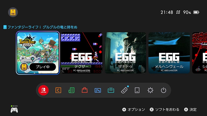Open the Album icon
Screen dimensions: 207x116
[x=98, y=90]
